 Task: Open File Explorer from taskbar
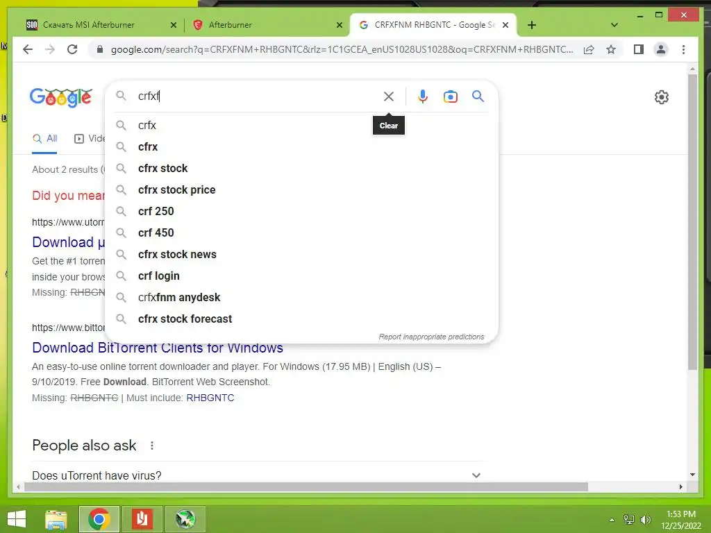pos(56,519)
